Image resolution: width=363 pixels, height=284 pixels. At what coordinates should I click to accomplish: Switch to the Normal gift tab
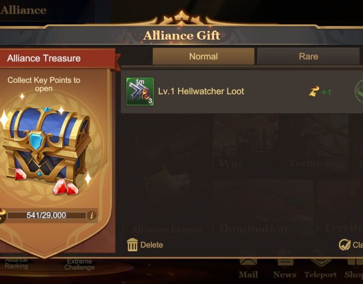click(x=204, y=56)
